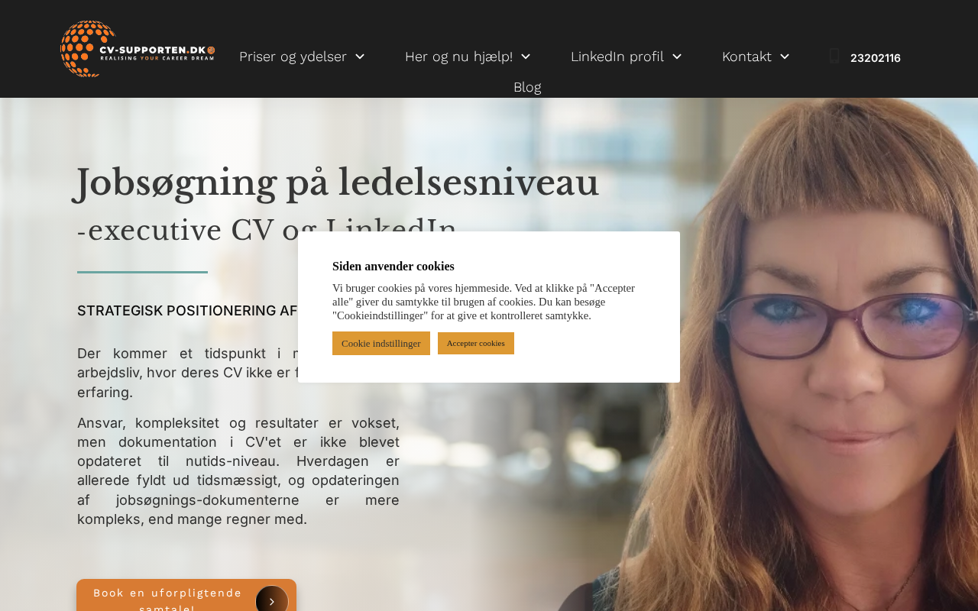Screen dimensions: 978x611
Task: Open the LinkedIn profil menu item
Action: [x=617, y=57]
